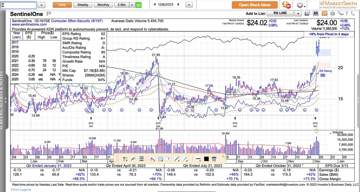The height and width of the screenshot is (192, 360).
Task: Click the Average Daily Volume 5,454,700 text
Action: (x=137, y=21)
